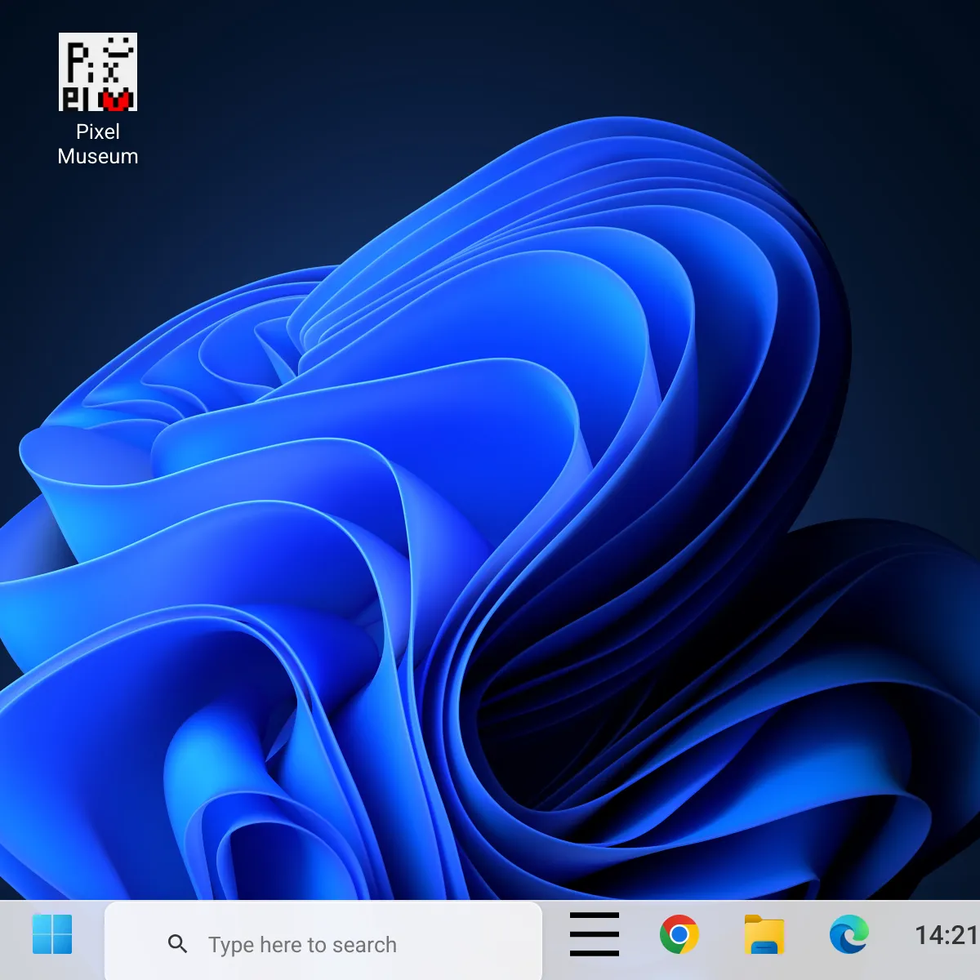This screenshot has height=980, width=980.
Task: Focus the taskbar search box
Action: [327, 944]
